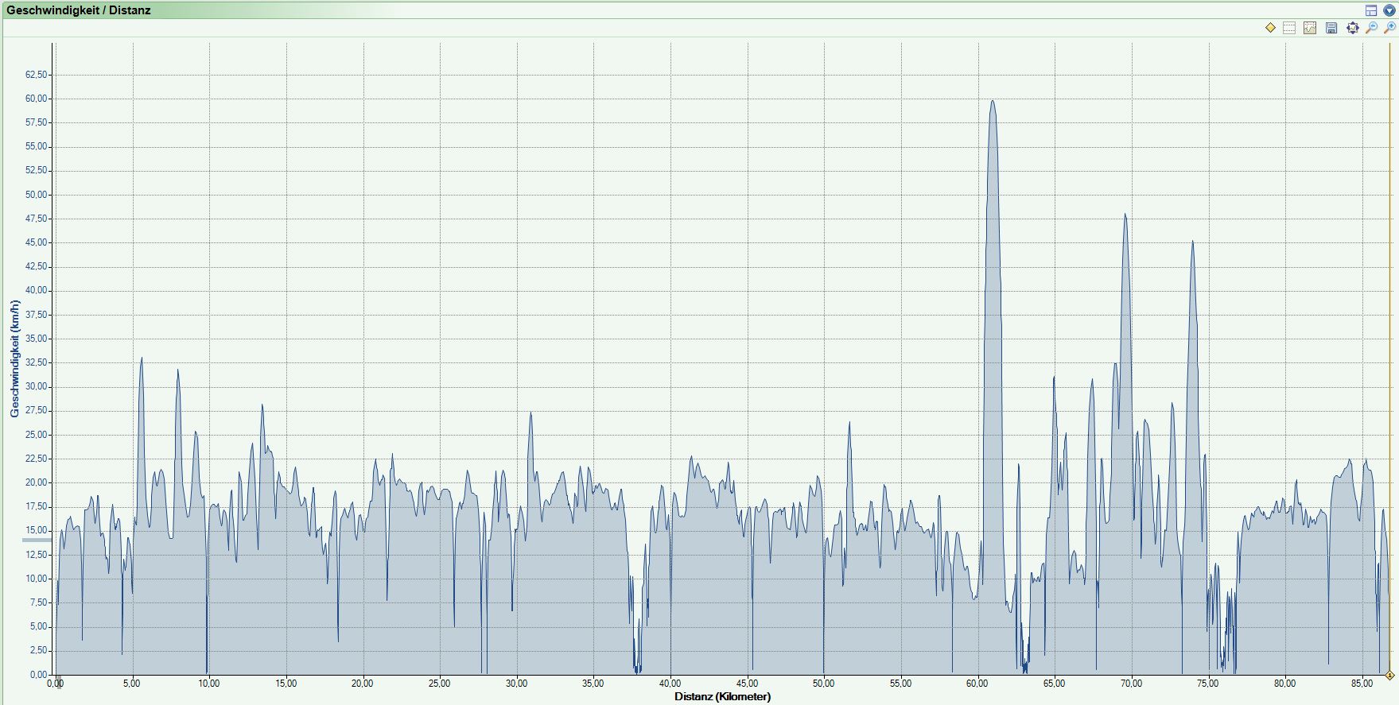Click the 32,50 speed axis value
The width and height of the screenshot is (1399, 705).
click(x=37, y=362)
